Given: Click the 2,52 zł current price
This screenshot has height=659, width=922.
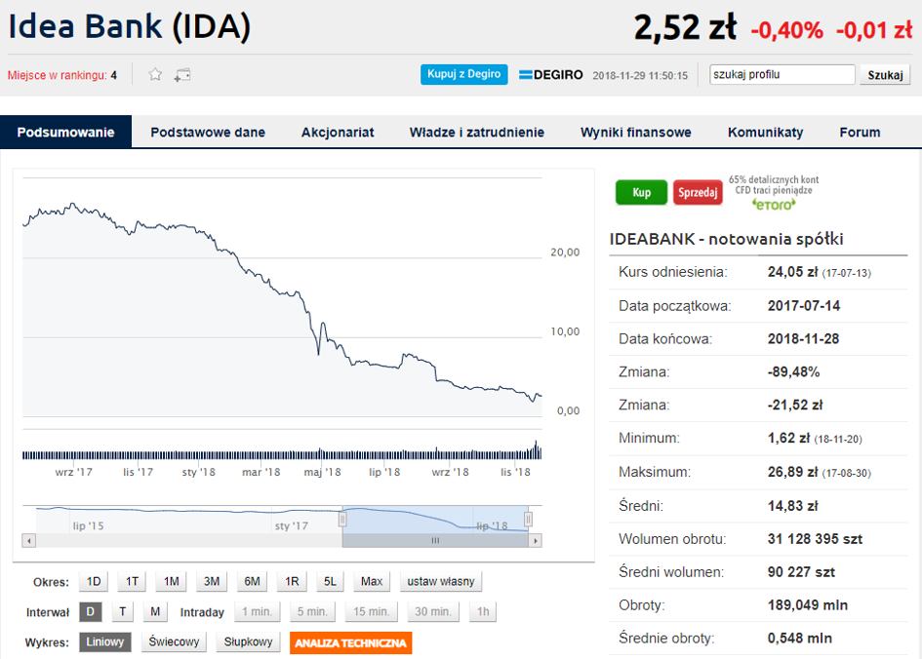Looking at the screenshot, I should 685,27.
